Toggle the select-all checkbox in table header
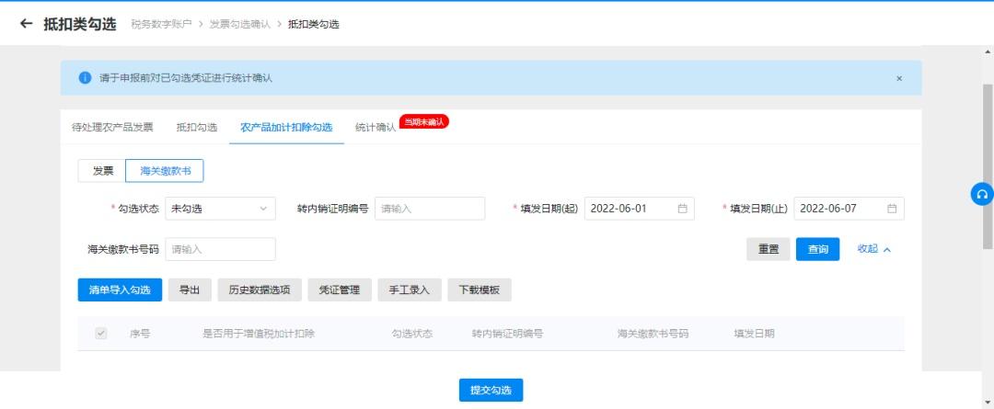This screenshot has width=994, height=409. 101,334
